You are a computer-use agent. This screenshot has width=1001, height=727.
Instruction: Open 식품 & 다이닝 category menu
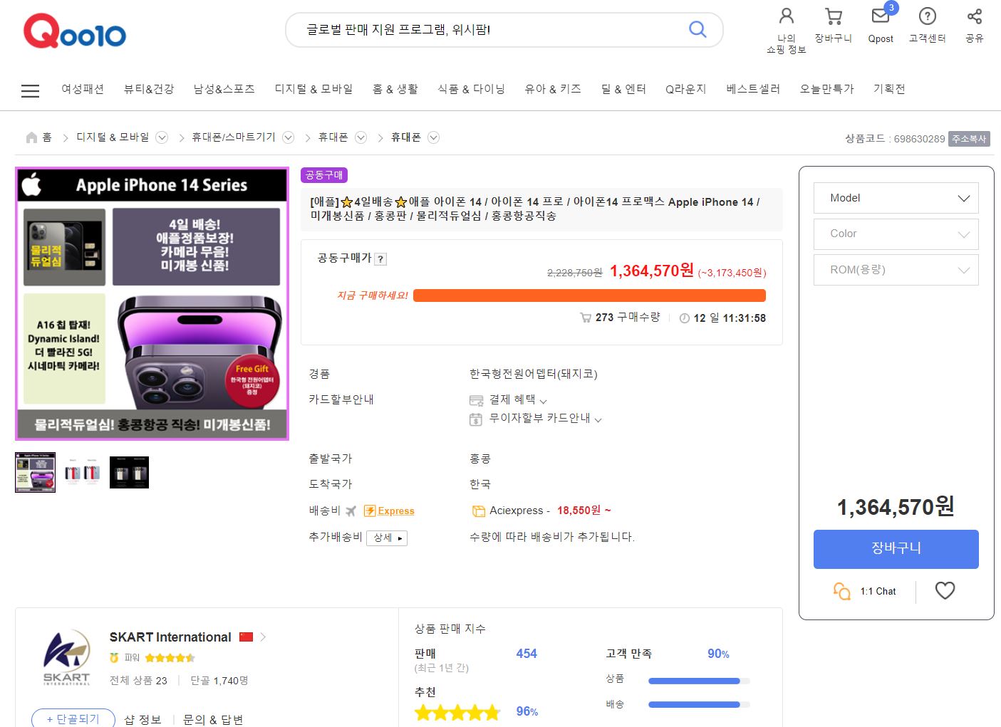pyautogui.click(x=472, y=89)
